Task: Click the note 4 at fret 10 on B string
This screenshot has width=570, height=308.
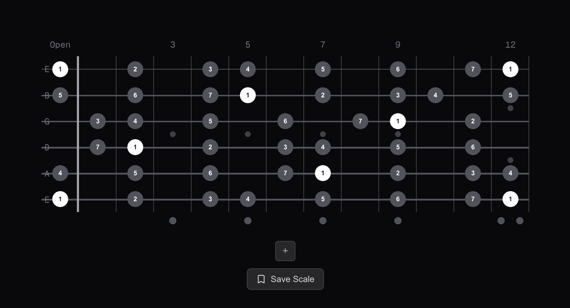Action: 435,95
